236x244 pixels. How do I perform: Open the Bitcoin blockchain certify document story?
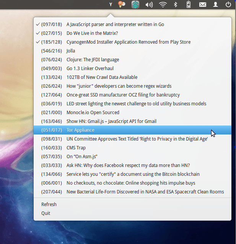[x=132, y=174]
